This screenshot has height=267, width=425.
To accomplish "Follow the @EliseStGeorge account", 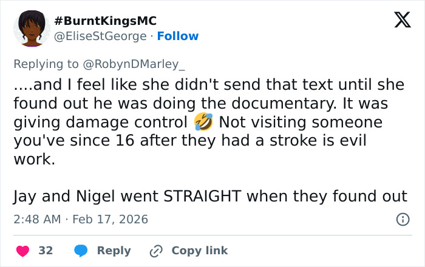I will point(177,36).
